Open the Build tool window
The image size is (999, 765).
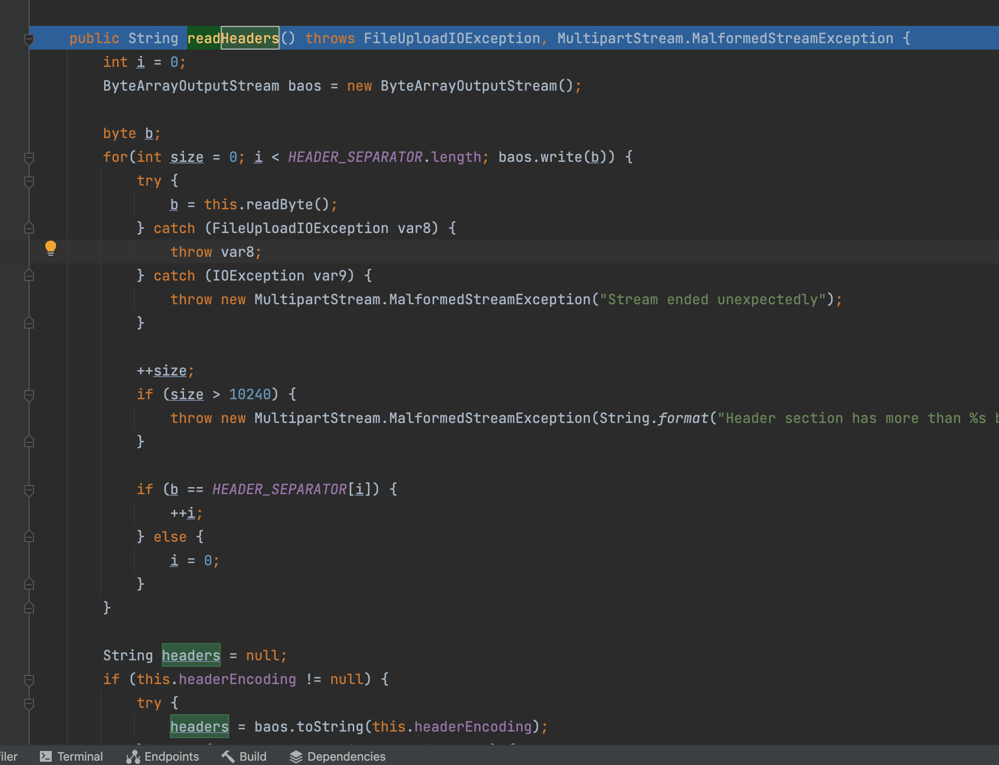(244, 756)
